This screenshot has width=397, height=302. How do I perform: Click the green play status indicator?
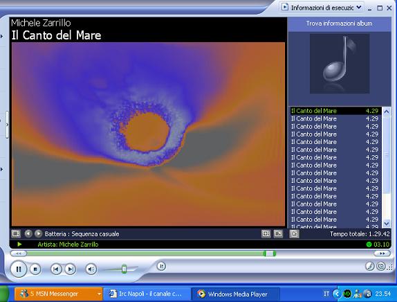pos(19,245)
